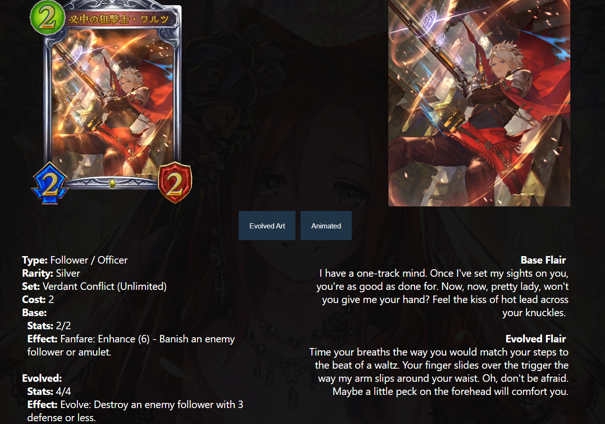The image size is (605, 424).
Task: Click the Evolved Flair heading
Action: pyautogui.click(x=536, y=339)
